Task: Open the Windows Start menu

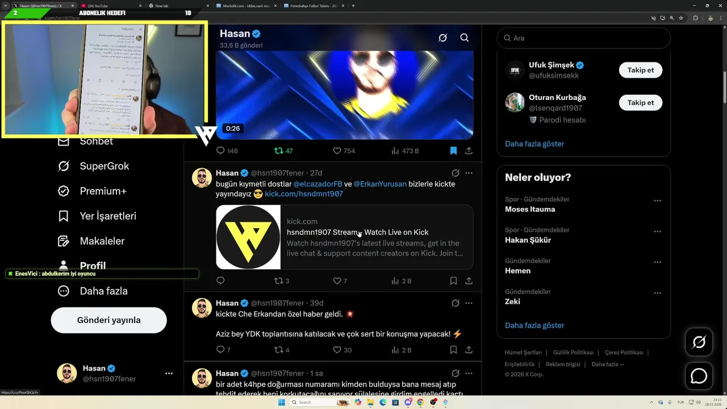Action: (x=281, y=402)
